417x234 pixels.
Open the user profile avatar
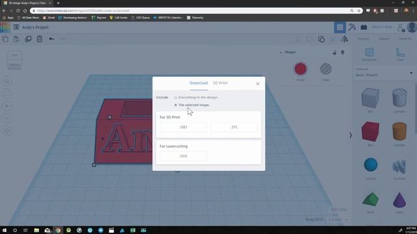pyautogui.click(x=412, y=27)
